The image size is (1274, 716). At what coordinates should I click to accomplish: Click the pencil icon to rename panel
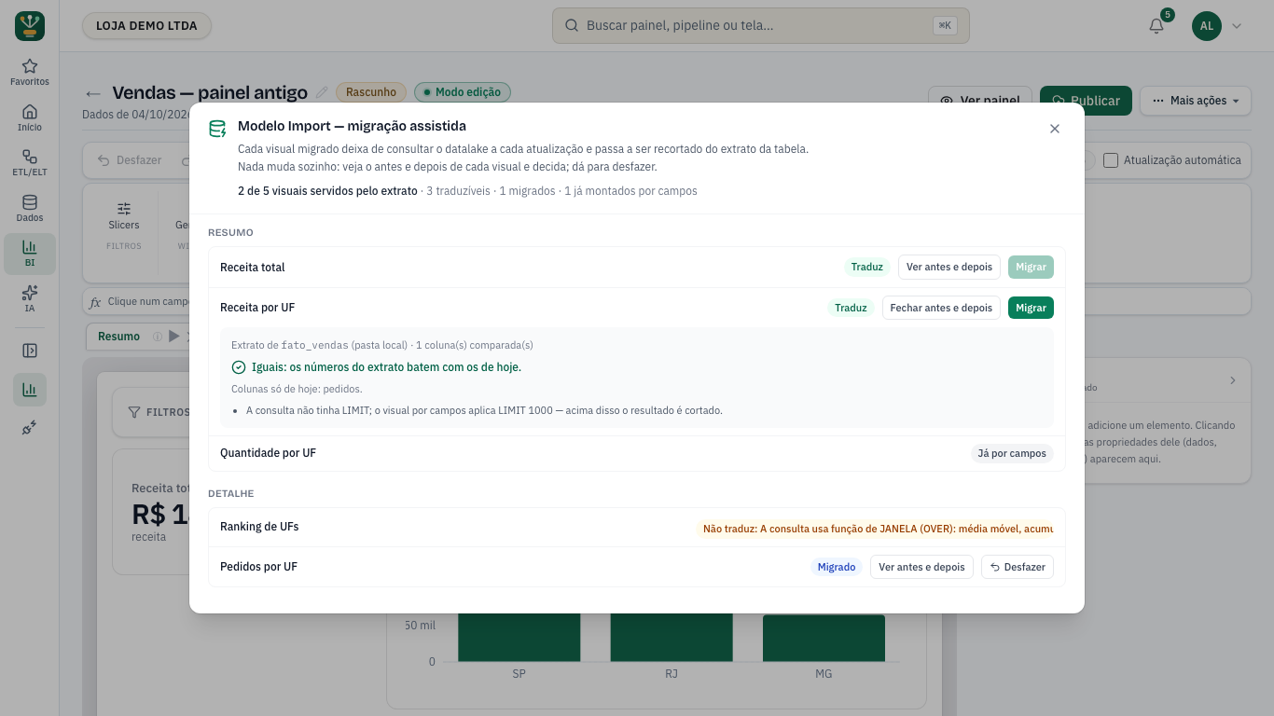point(322,92)
